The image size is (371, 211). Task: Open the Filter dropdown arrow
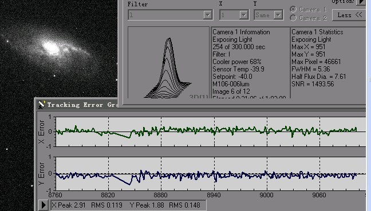click(207, 15)
